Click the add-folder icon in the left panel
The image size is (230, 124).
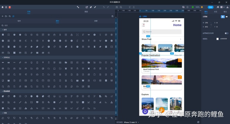(6, 16)
